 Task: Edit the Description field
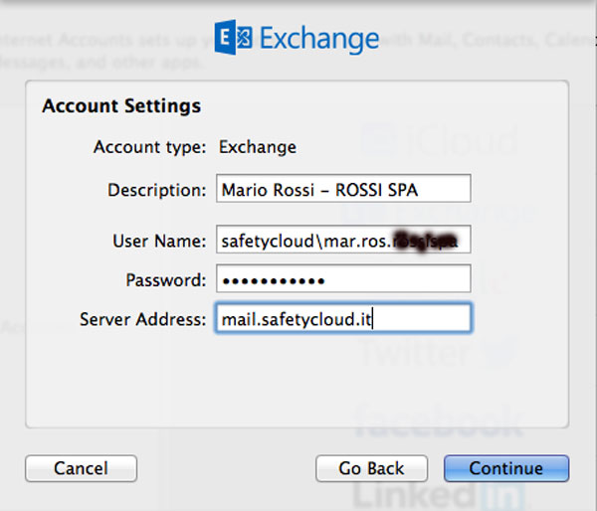[343, 188]
